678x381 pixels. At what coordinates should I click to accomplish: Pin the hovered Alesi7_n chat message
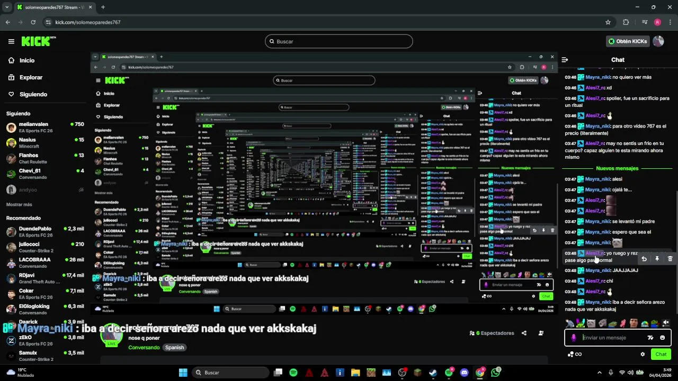point(657,259)
